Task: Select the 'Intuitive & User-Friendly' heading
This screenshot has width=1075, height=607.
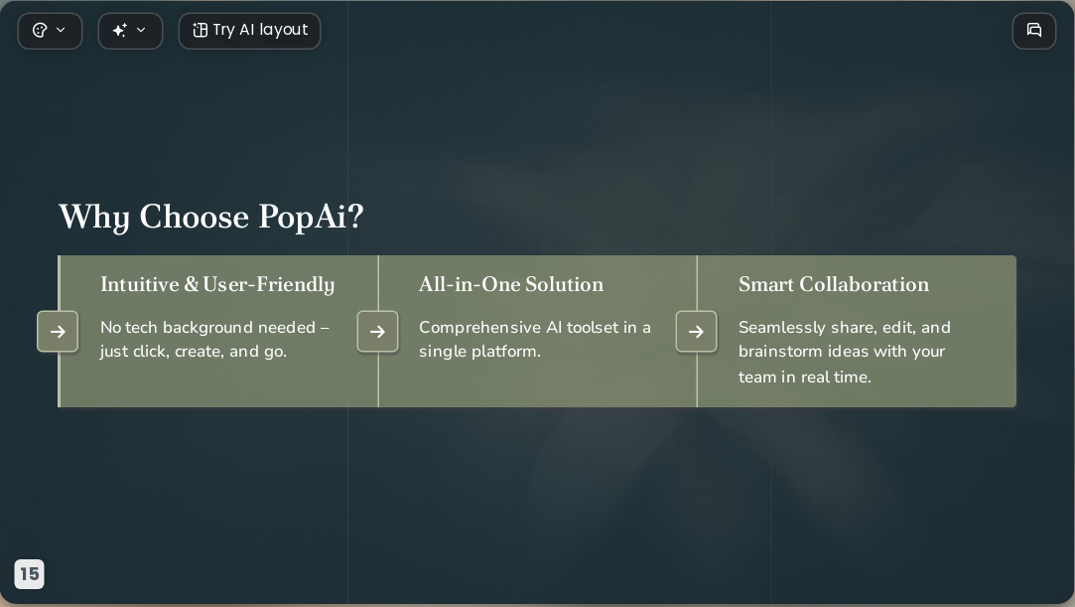Action: (217, 285)
